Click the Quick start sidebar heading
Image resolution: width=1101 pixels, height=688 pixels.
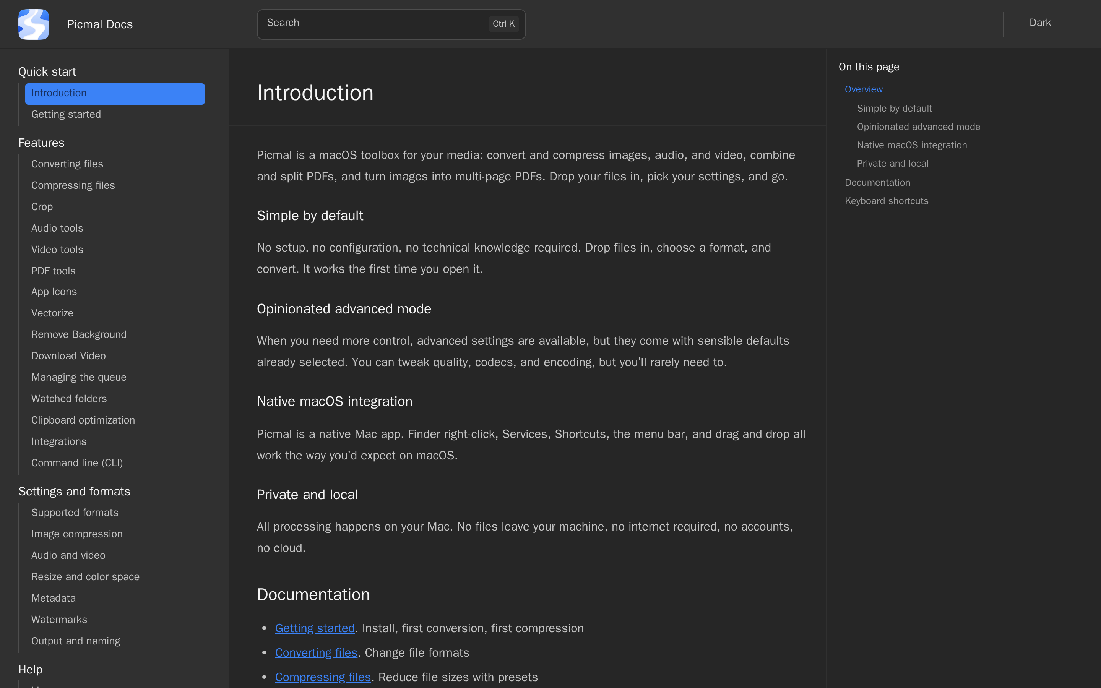pyautogui.click(x=47, y=71)
